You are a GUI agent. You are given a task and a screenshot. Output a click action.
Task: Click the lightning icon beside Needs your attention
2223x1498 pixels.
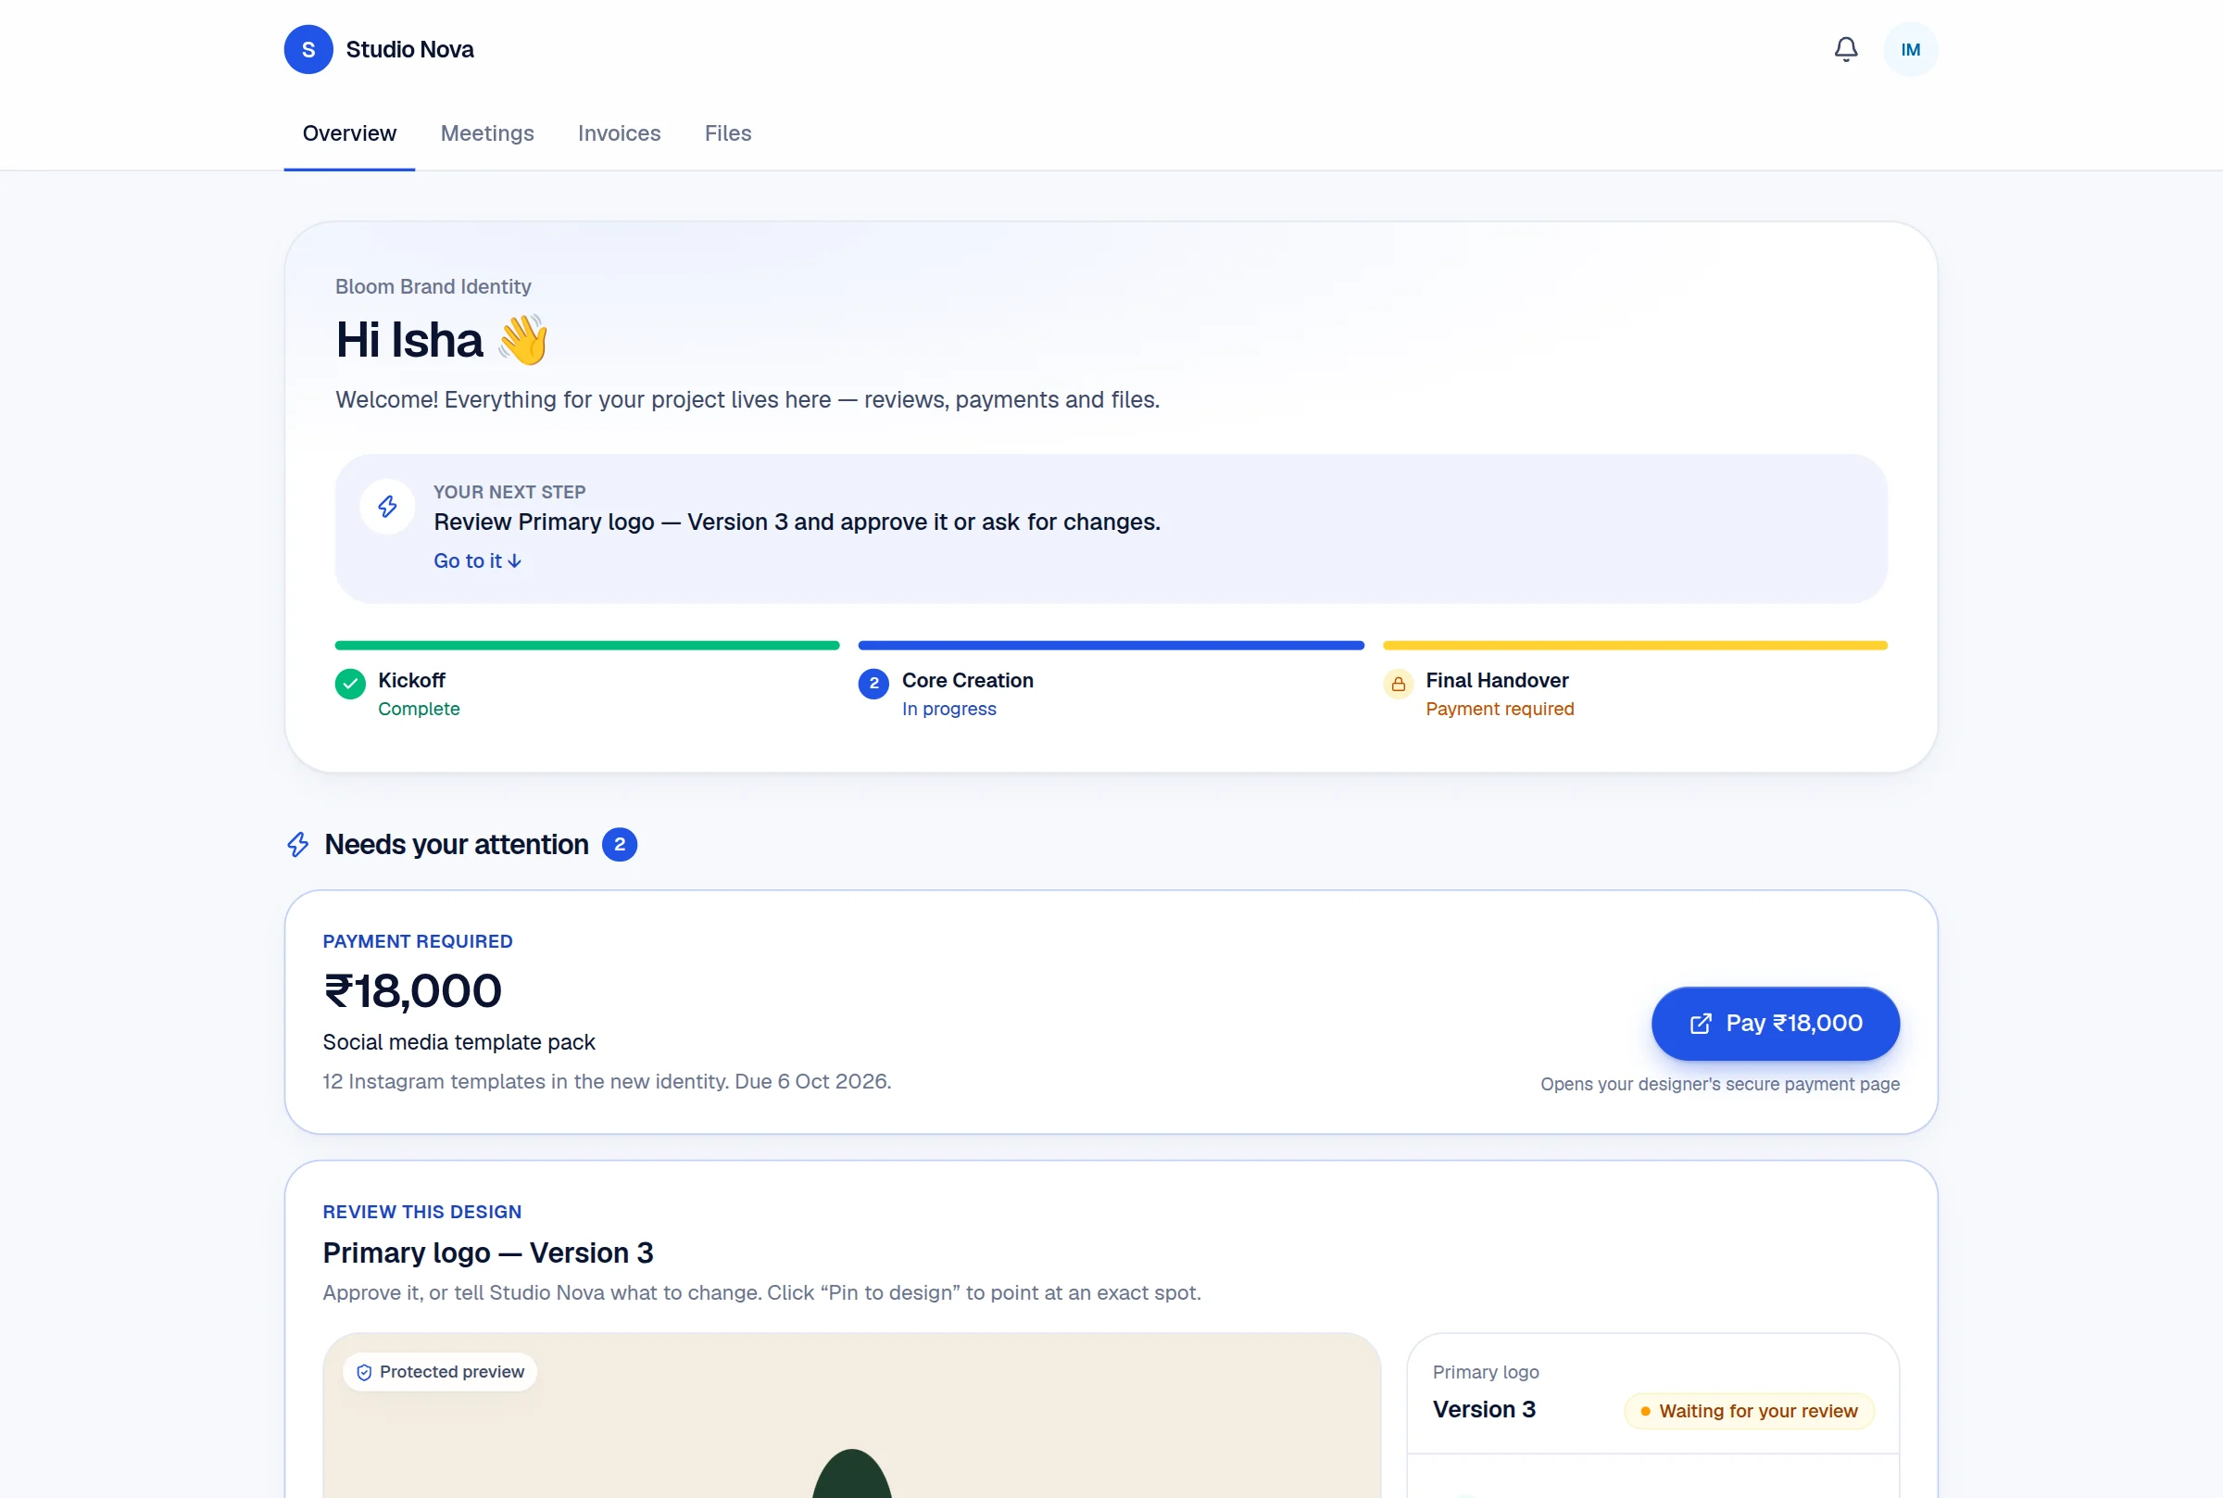298,845
